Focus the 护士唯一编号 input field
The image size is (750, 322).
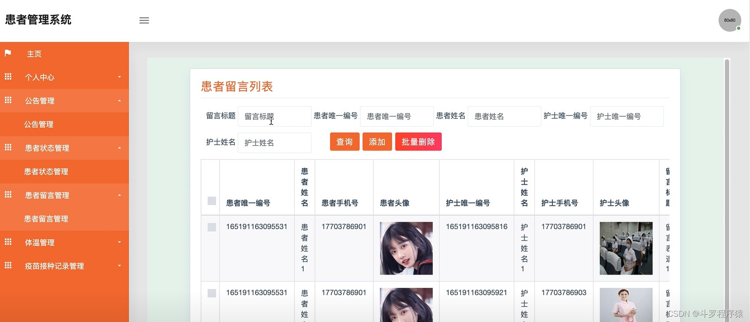[x=627, y=116]
